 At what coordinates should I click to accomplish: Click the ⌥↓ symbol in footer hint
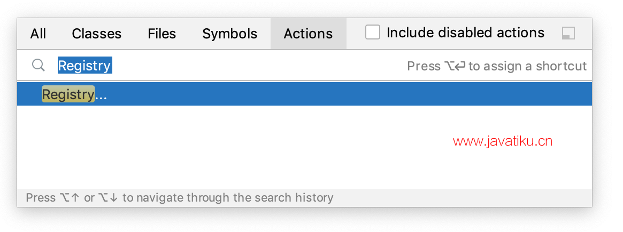tap(108, 197)
